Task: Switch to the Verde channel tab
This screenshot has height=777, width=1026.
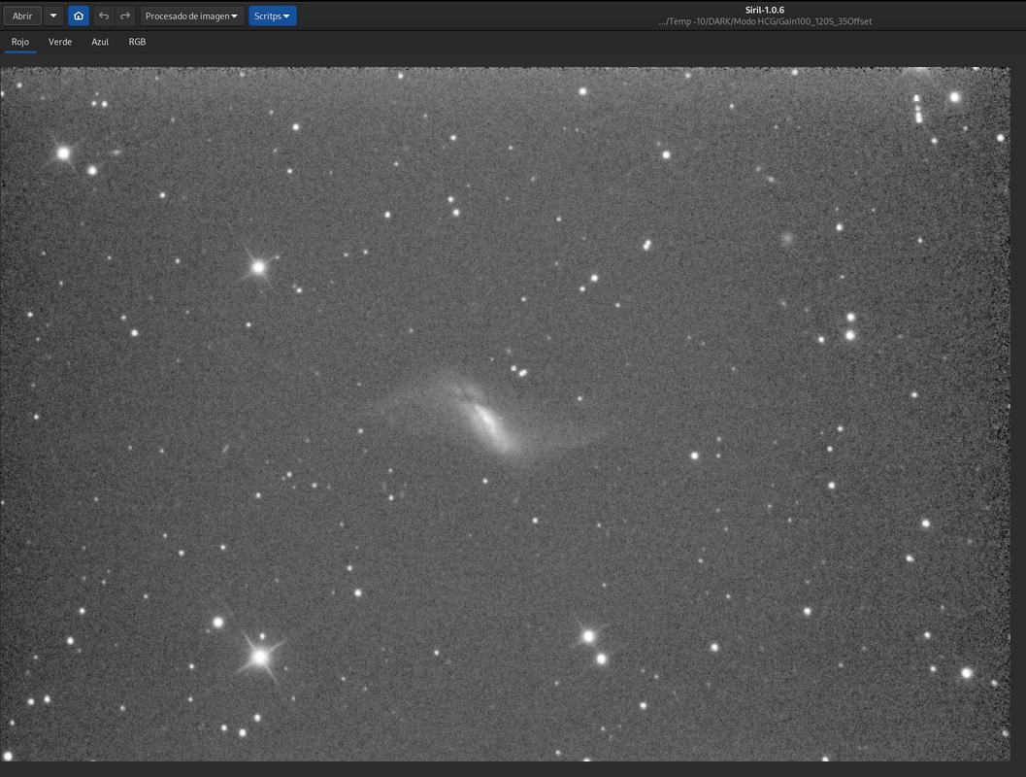Action: click(x=60, y=42)
